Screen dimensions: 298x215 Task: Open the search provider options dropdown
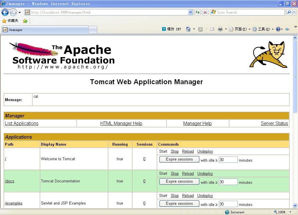click(294, 12)
